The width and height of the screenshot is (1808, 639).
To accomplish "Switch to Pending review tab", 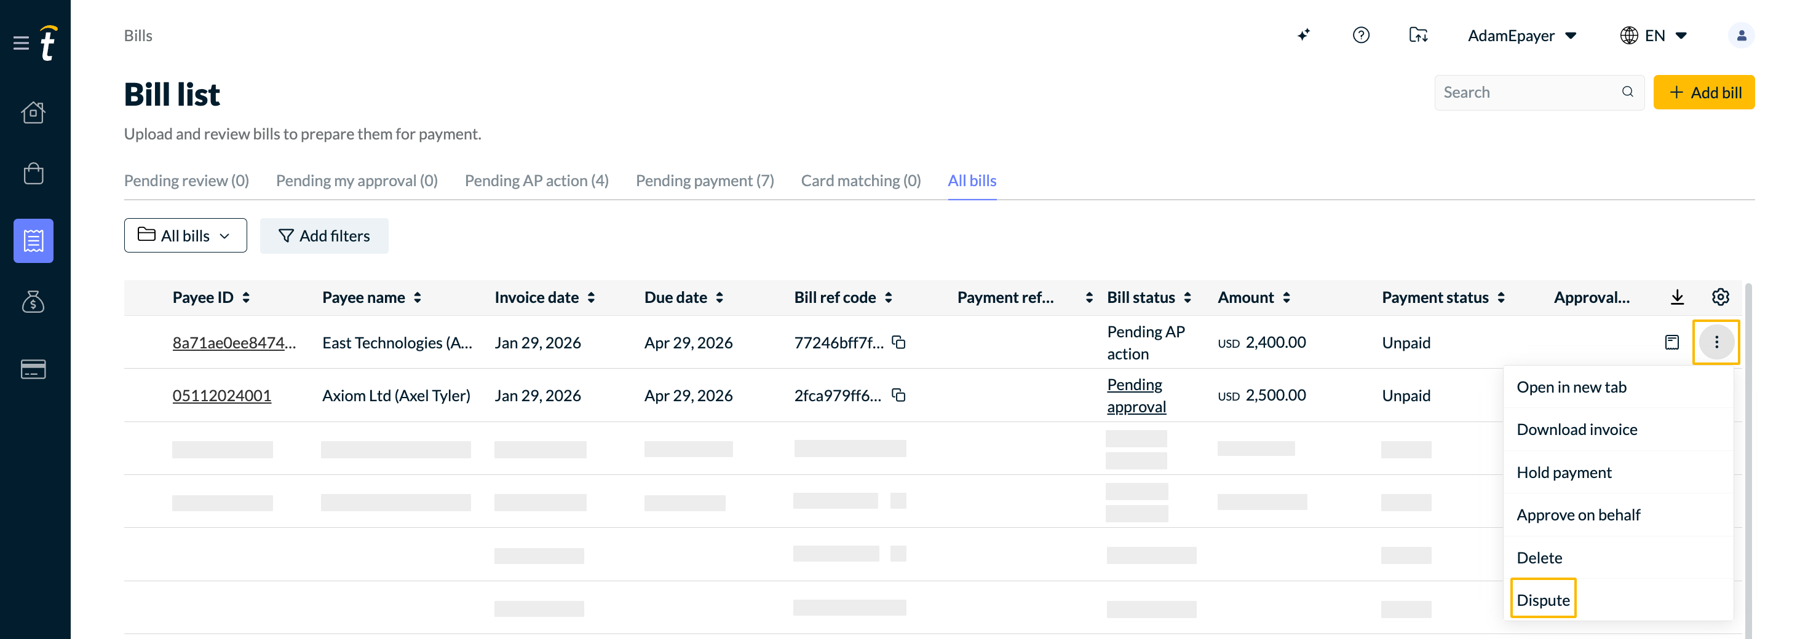I will pos(187,181).
